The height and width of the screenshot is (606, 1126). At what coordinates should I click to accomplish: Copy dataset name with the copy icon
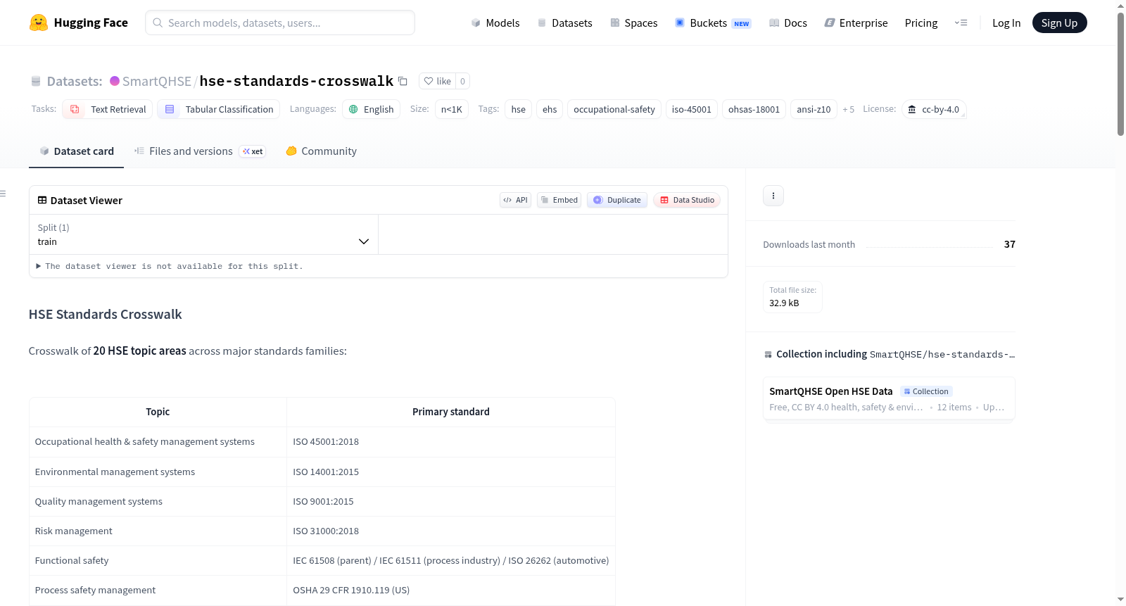point(403,81)
